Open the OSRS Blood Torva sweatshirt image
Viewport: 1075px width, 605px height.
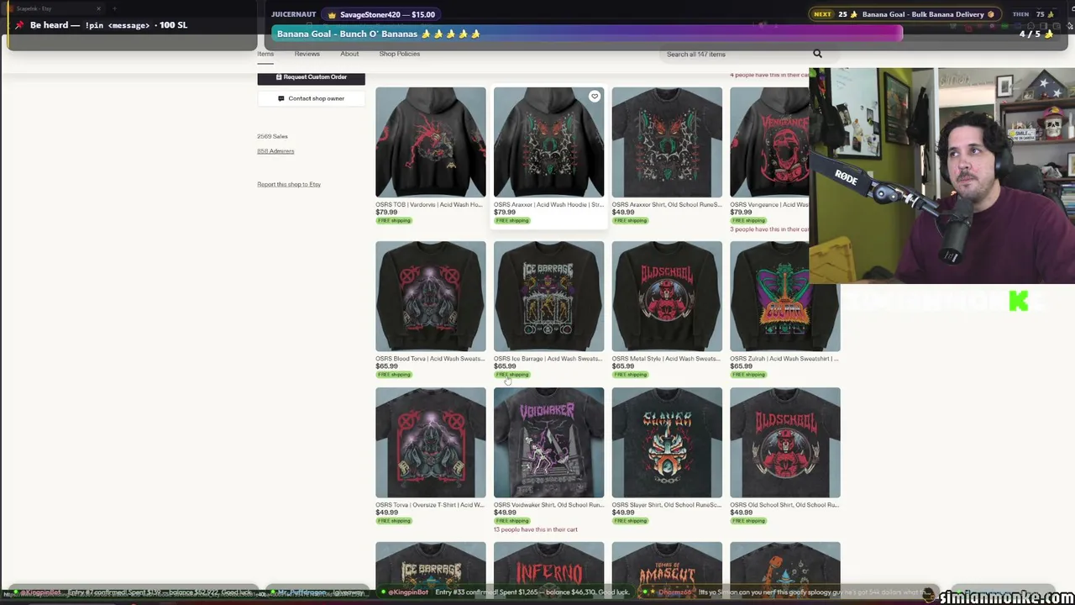coord(431,297)
